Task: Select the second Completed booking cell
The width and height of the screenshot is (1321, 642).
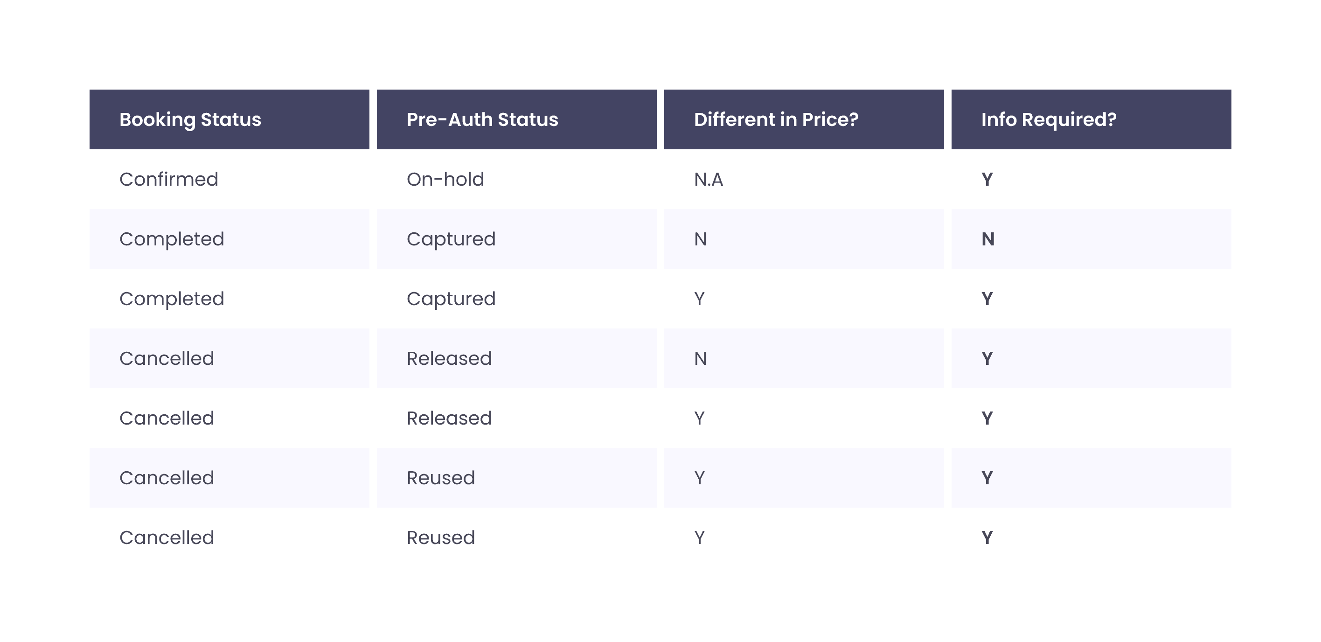Action: [x=172, y=299]
